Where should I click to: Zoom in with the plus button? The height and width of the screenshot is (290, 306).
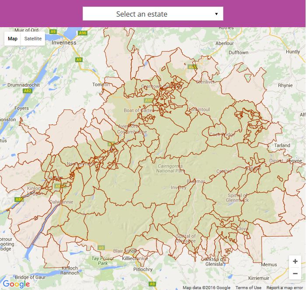[295, 261]
